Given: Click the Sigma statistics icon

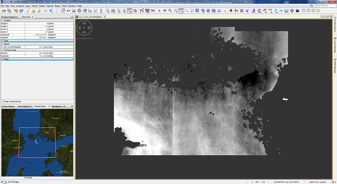Looking at the screenshot, I should click(101, 11).
